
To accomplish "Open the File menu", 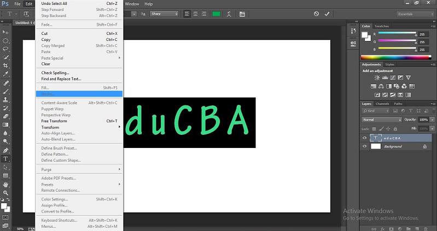I will click(x=18, y=4).
